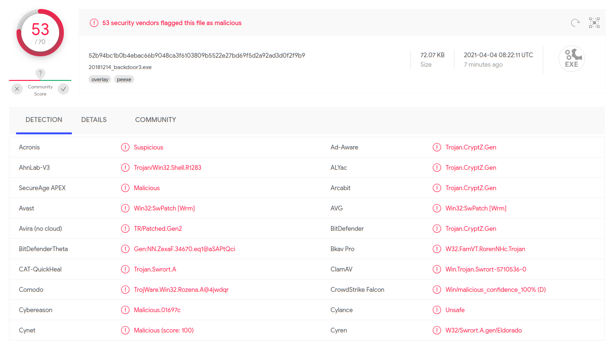
Task: Switch to the DETAILS tab
Action: [94, 120]
